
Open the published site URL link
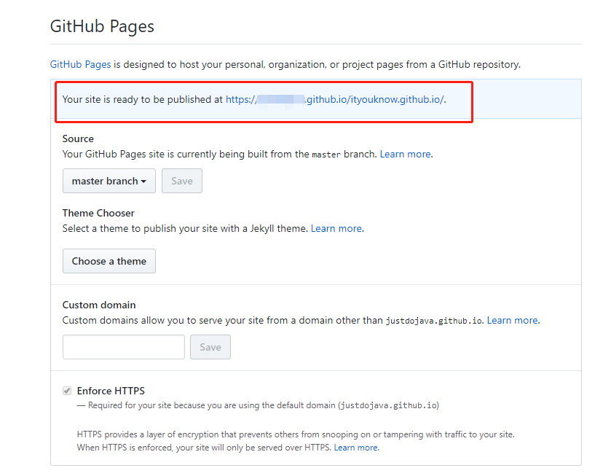coord(335,99)
